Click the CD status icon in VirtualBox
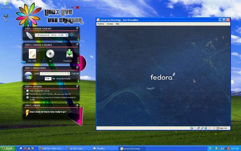This screenshot has height=151, width=241. (x=195, y=128)
